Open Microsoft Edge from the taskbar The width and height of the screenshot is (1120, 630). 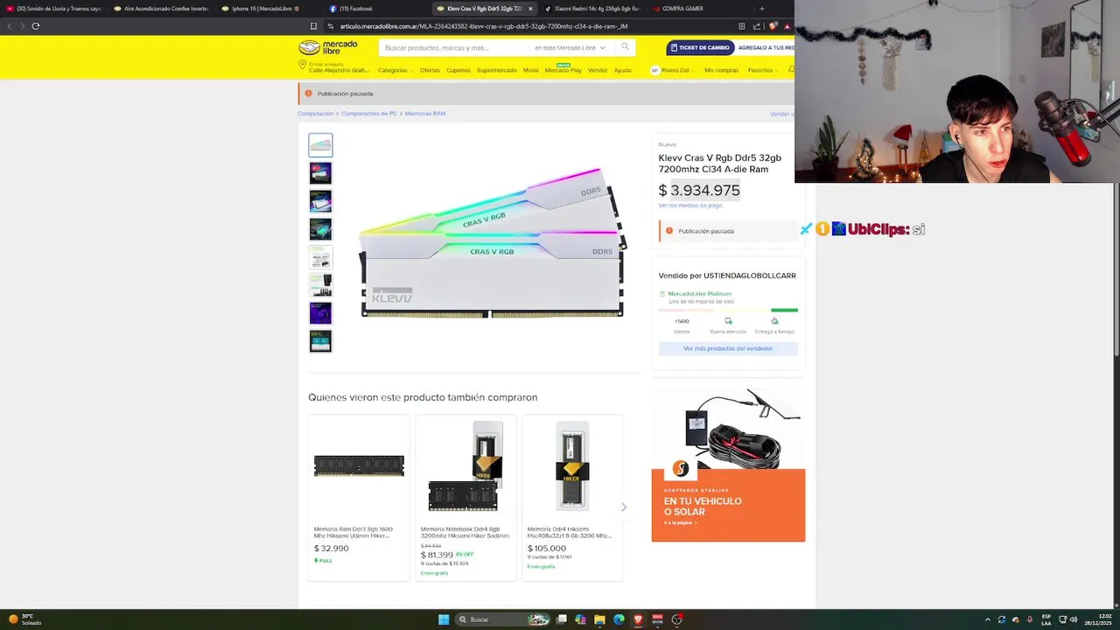click(619, 619)
